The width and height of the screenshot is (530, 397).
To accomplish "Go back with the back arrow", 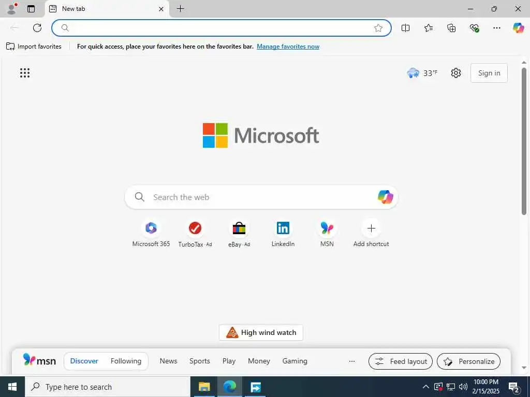I will point(14,28).
